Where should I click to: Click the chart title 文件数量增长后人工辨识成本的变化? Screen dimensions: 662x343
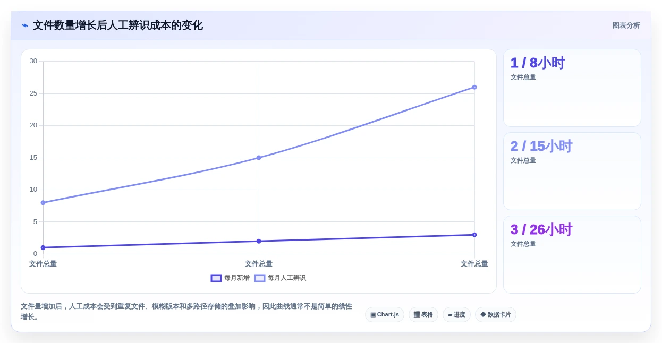[118, 25]
